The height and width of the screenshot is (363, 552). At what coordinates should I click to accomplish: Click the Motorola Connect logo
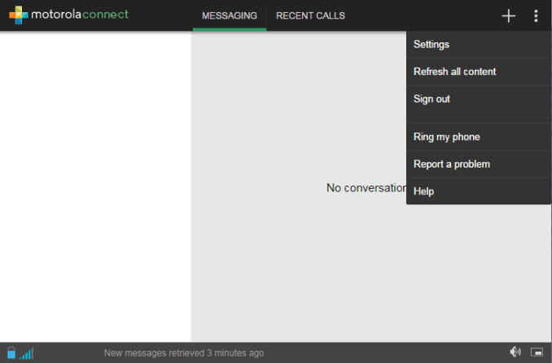pos(68,15)
